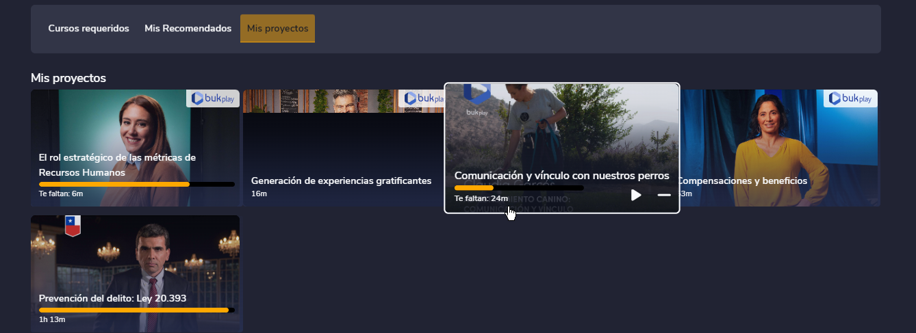The image size is (916, 333).
Task: Click the progress bar on Prevención del delito
Action: coord(136,310)
